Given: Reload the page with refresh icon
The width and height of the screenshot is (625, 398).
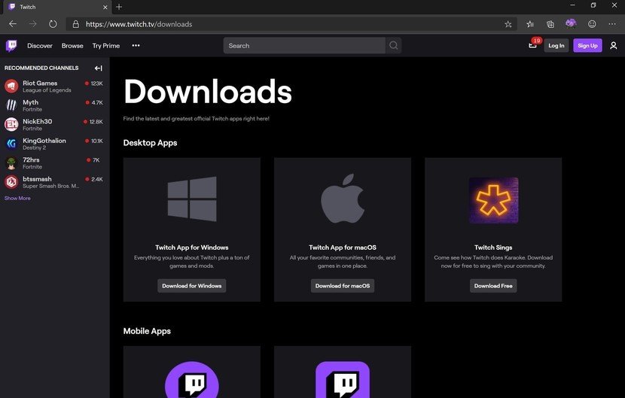Looking at the screenshot, I should [x=53, y=24].
